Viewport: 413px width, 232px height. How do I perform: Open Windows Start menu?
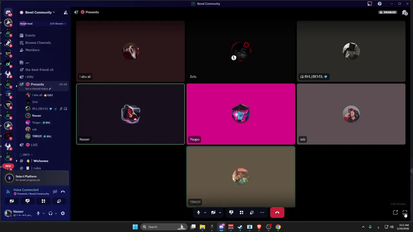135,227
